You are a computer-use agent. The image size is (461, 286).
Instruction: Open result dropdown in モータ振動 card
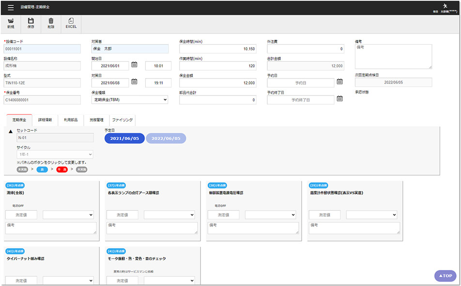pyautogui.click(x=169, y=280)
